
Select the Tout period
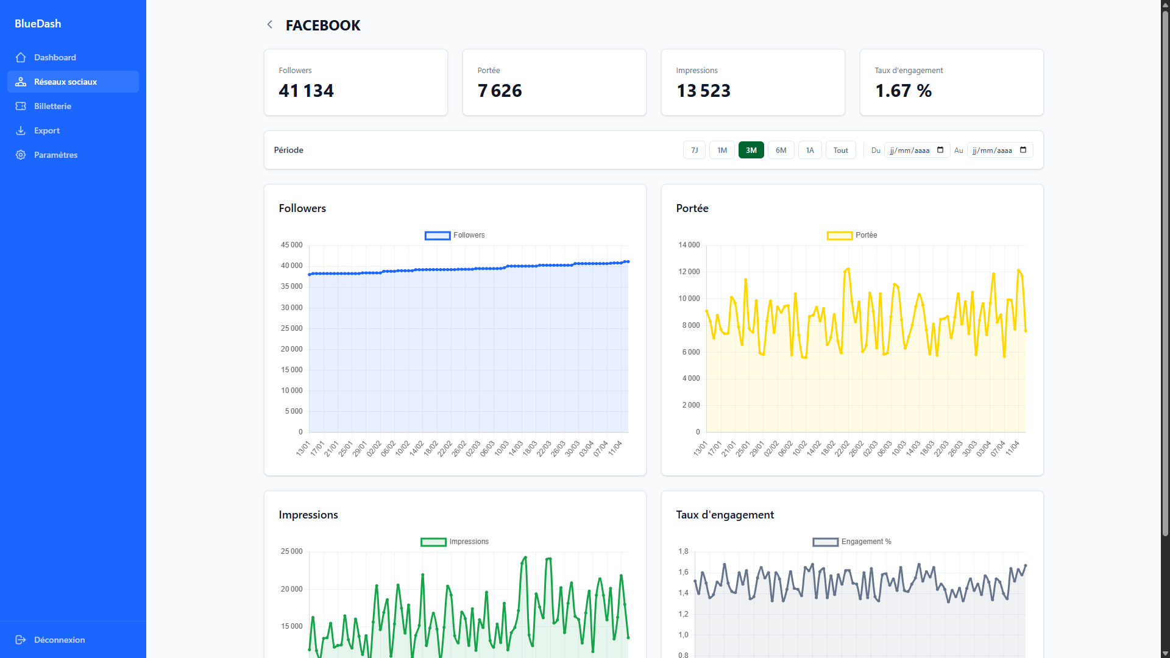click(841, 150)
